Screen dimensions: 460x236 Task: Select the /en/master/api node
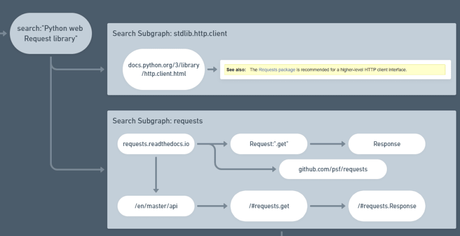(156, 206)
